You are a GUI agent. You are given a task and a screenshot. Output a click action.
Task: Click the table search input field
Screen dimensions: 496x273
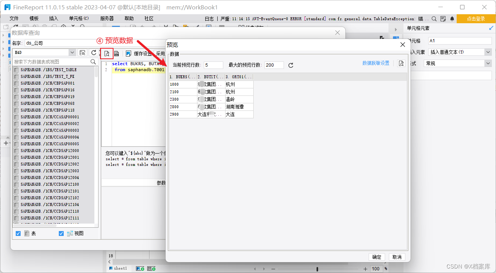point(52,62)
